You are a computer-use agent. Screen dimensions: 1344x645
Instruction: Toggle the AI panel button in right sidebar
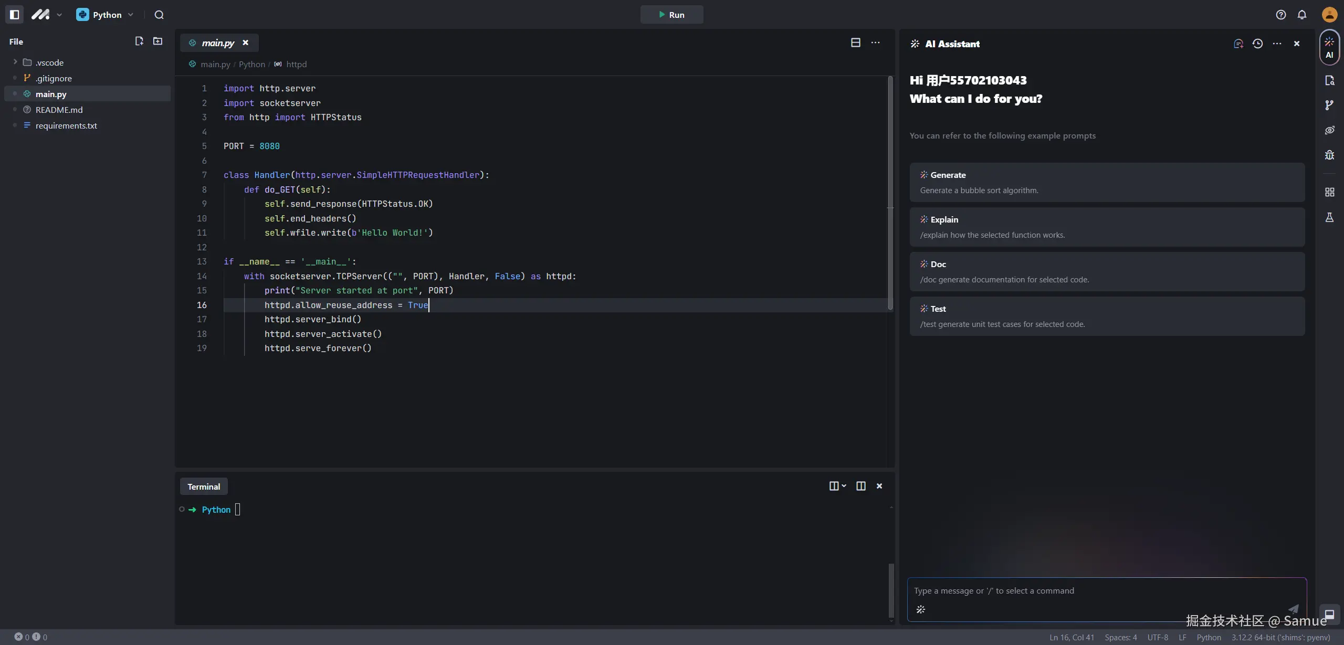(1329, 47)
